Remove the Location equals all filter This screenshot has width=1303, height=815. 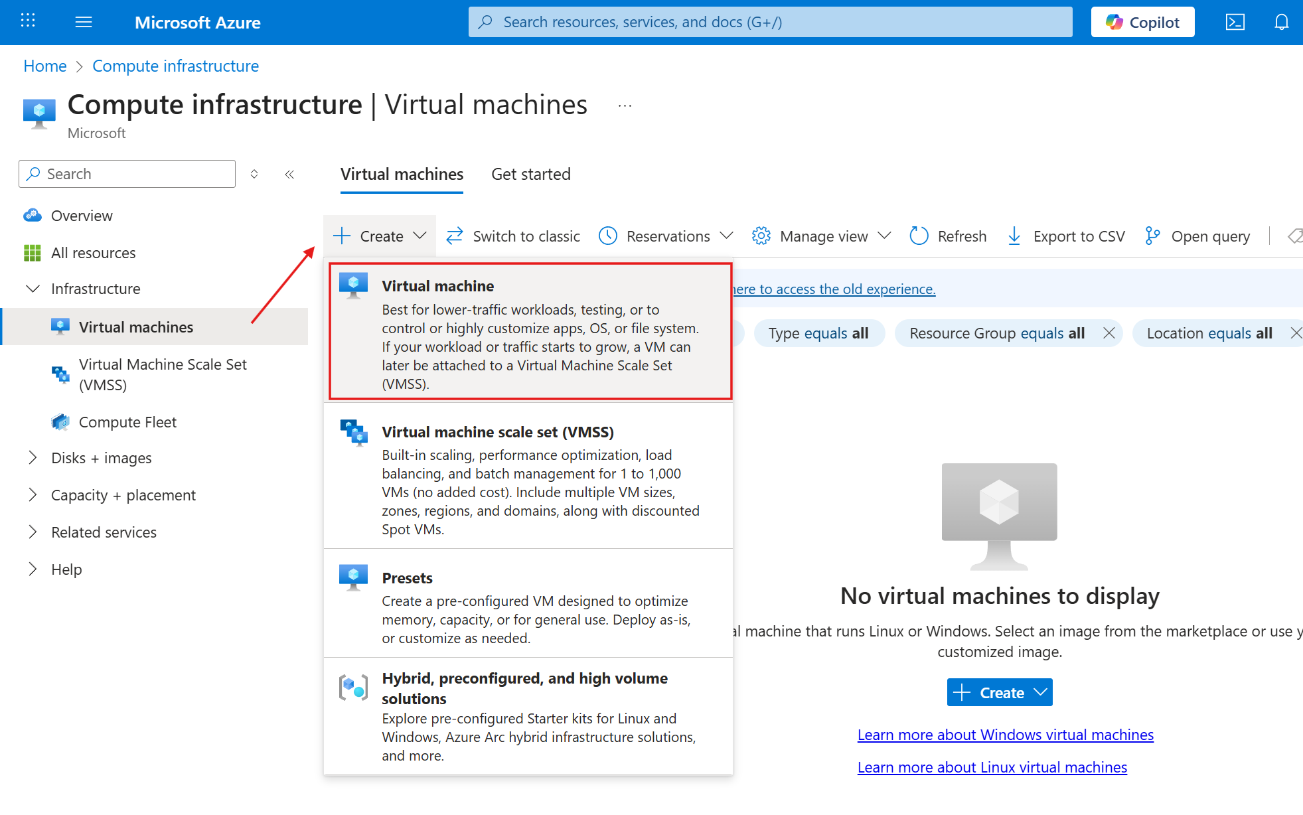tap(1296, 333)
